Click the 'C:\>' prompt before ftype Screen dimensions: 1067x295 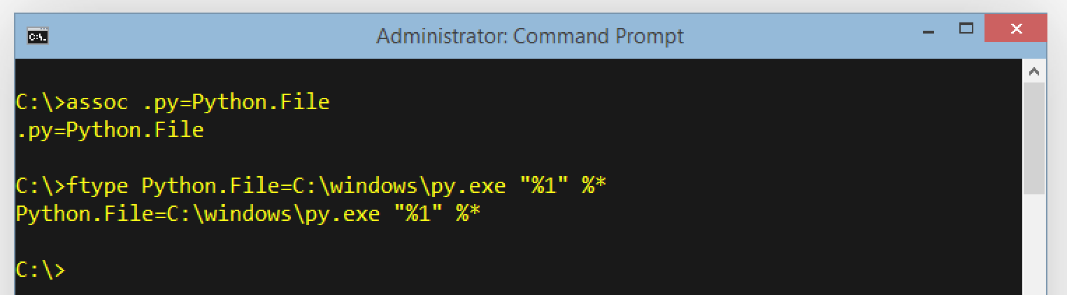pos(40,186)
